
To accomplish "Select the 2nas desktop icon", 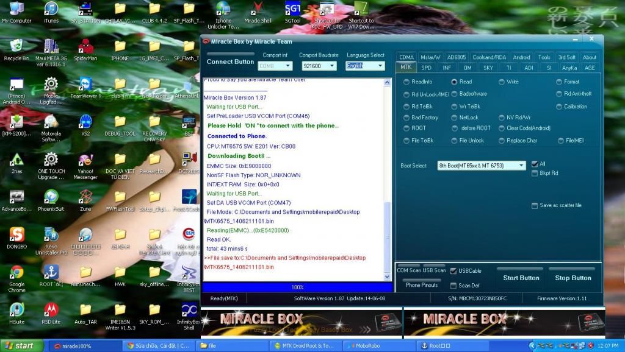I will point(16,163).
